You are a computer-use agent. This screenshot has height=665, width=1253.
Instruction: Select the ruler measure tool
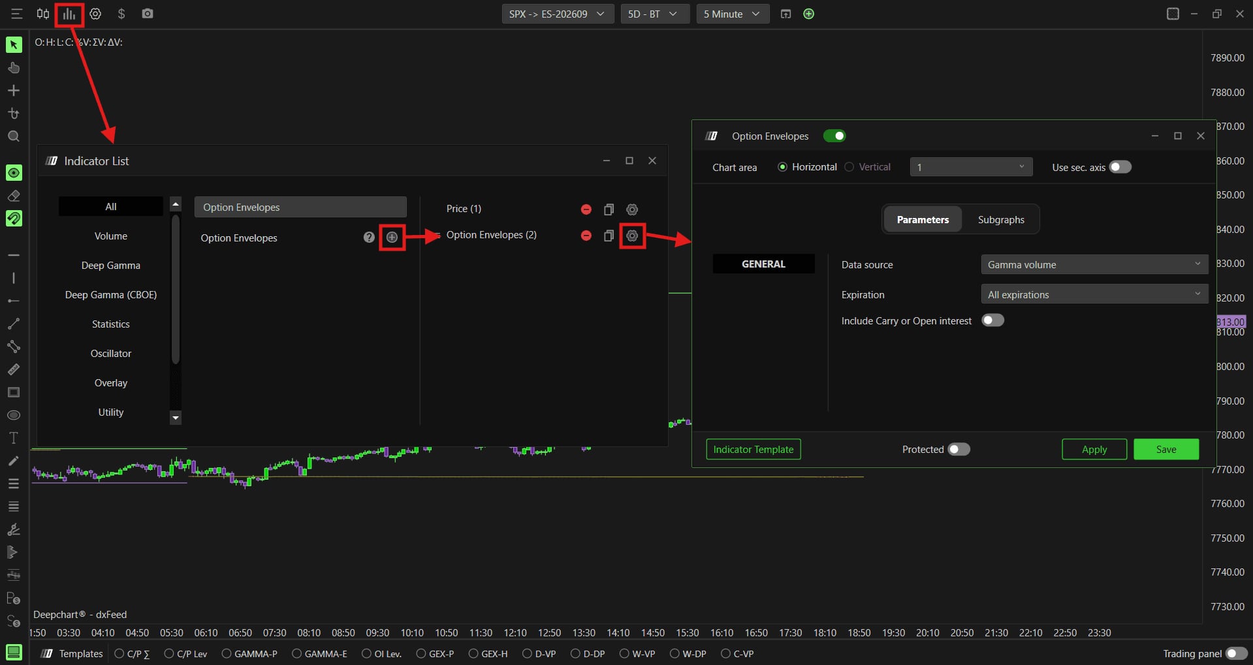tap(14, 369)
